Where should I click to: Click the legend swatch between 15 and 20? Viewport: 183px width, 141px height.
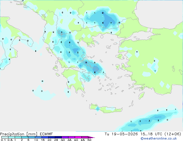(45, 137)
